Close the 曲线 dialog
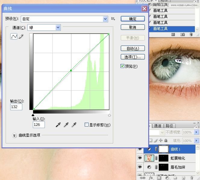Image resolution: width=200 pixels, height=180 pixels. point(144,9)
